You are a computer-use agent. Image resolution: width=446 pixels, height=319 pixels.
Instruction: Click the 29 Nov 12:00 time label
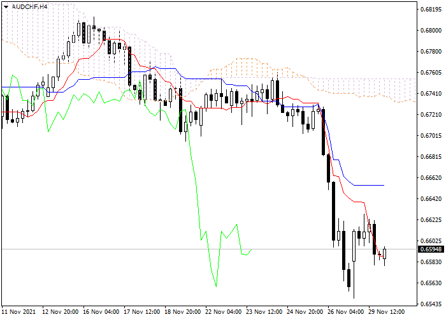[387, 312]
